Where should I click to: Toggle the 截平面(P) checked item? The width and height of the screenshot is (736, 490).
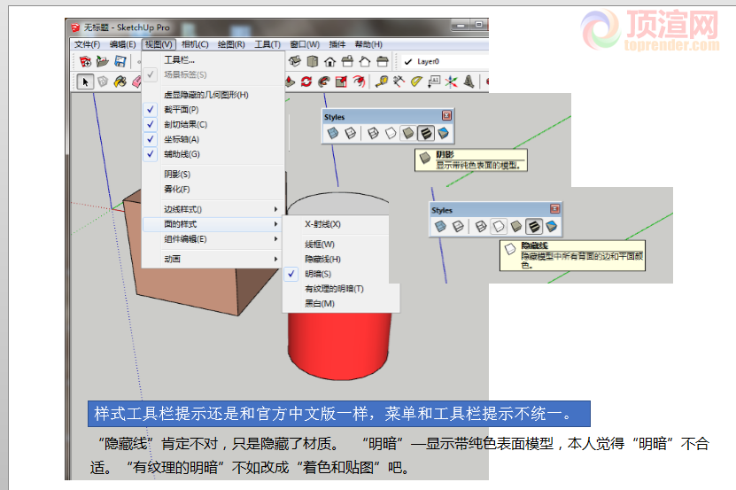[213, 110]
